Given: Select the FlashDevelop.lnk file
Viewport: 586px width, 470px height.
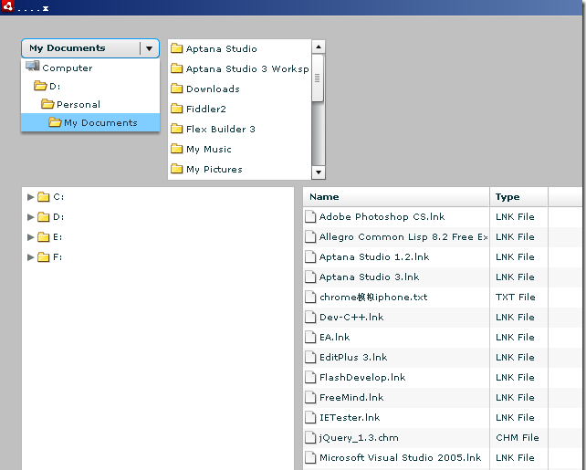Looking at the screenshot, I should (x=362, y=378).
